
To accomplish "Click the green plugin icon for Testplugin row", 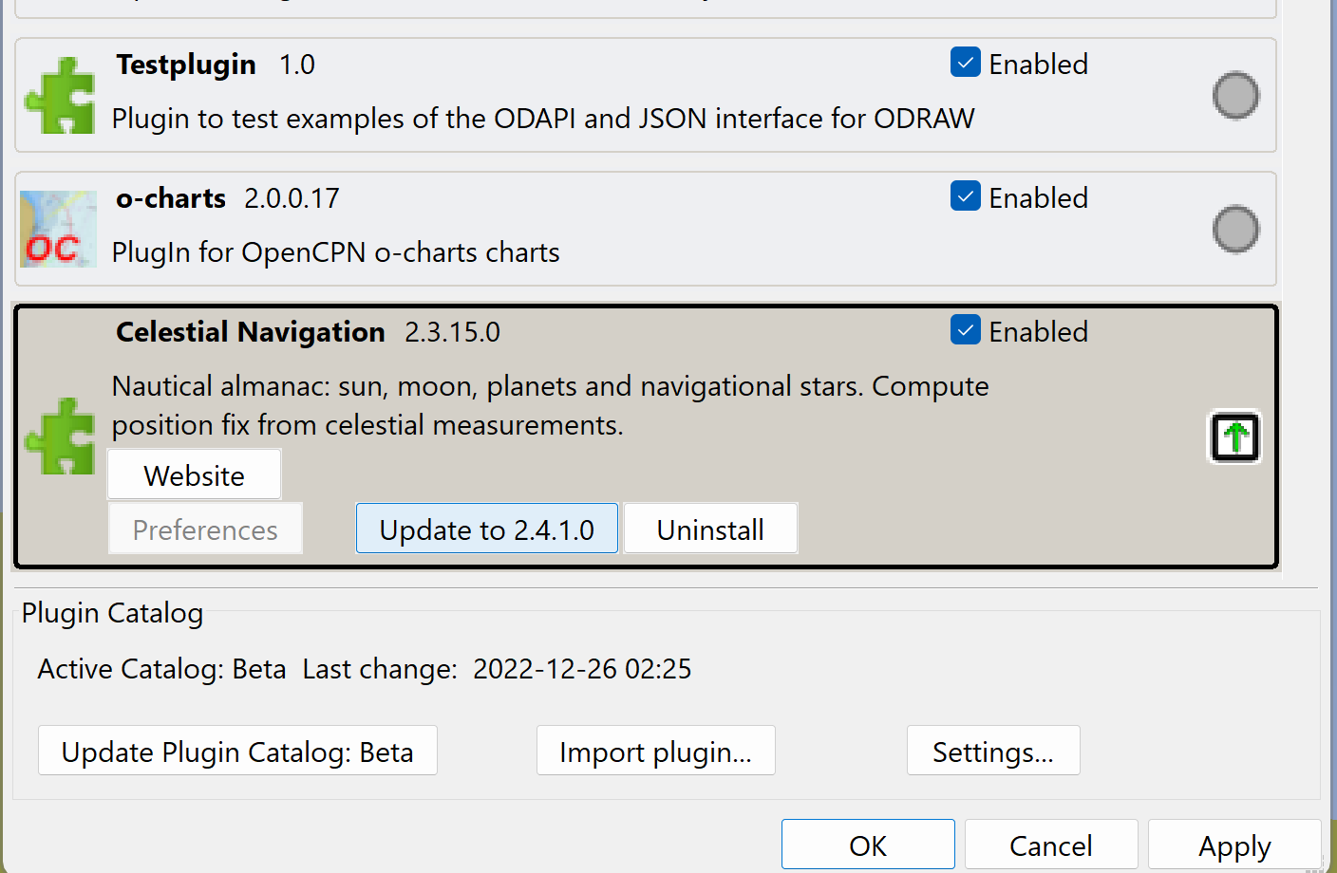I will point(59,95).
